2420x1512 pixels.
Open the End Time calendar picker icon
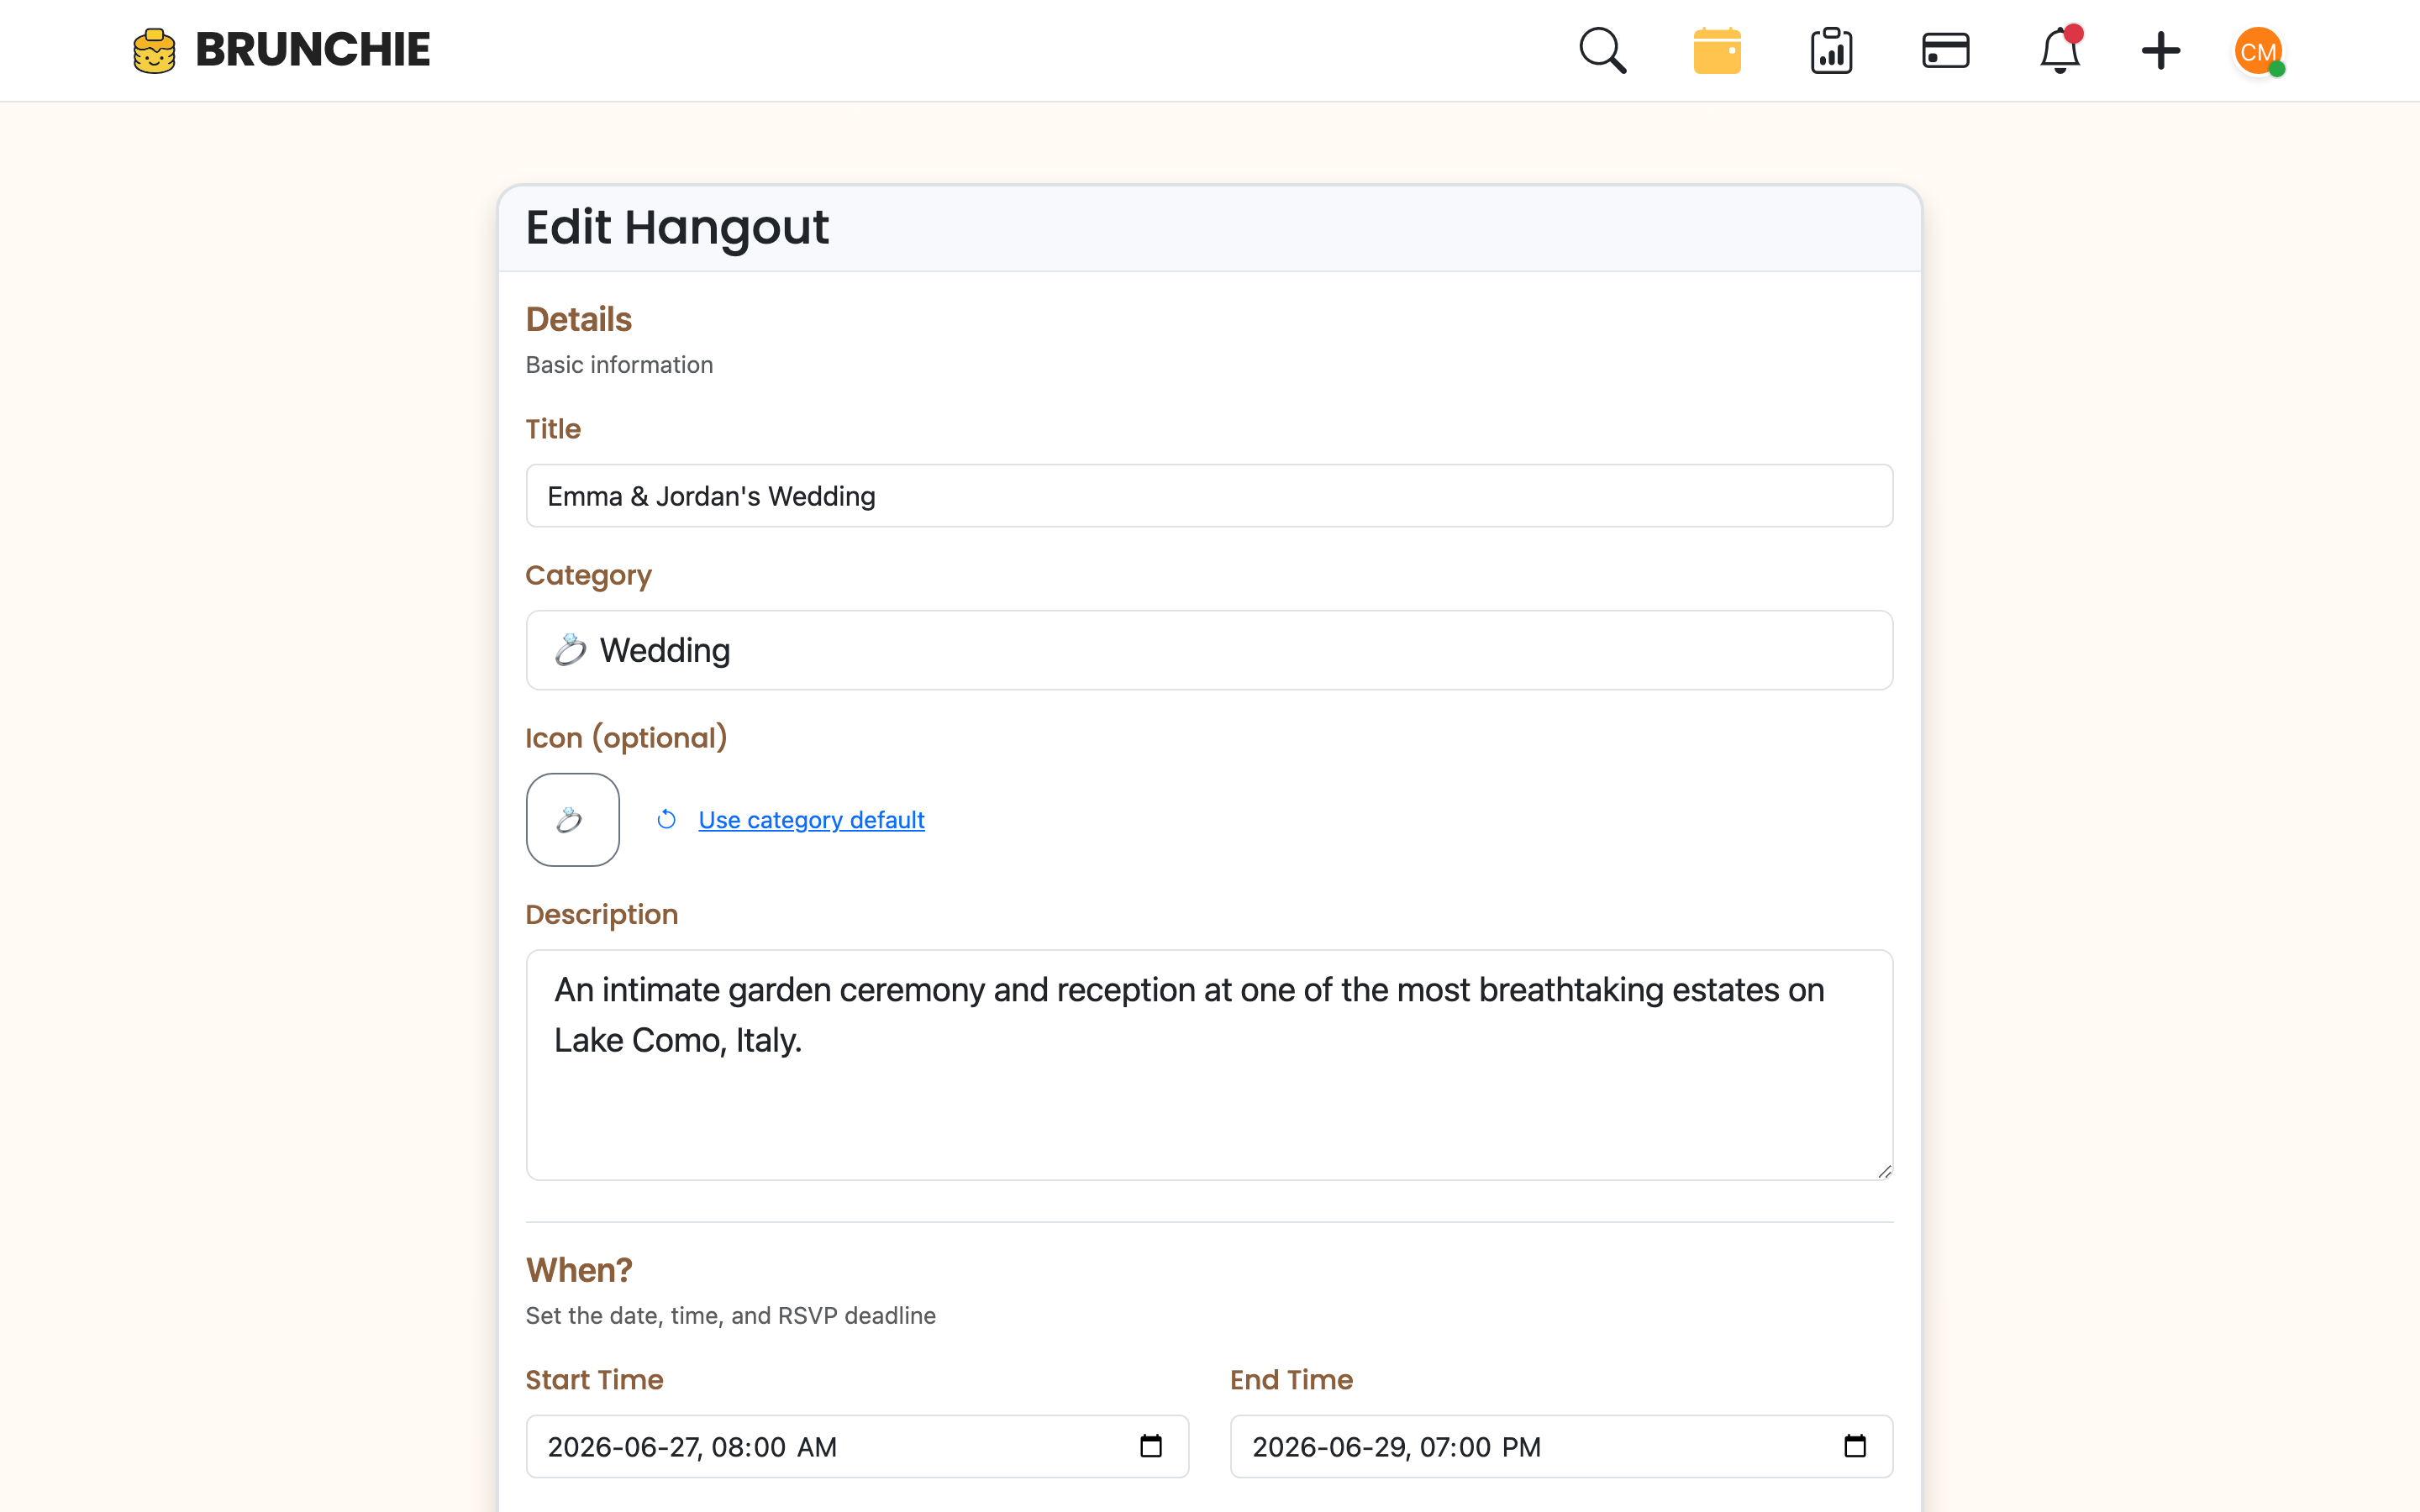tap(1854, 1446)
